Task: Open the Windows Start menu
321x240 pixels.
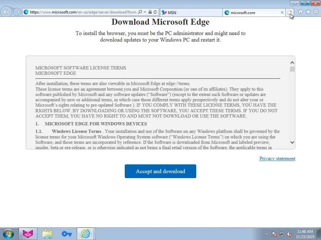Action: tap(8, 234)
